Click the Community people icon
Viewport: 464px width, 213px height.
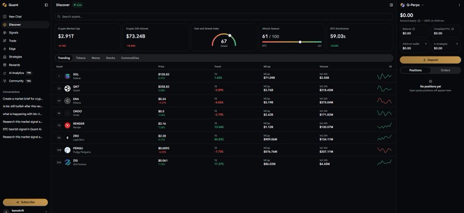5,81
